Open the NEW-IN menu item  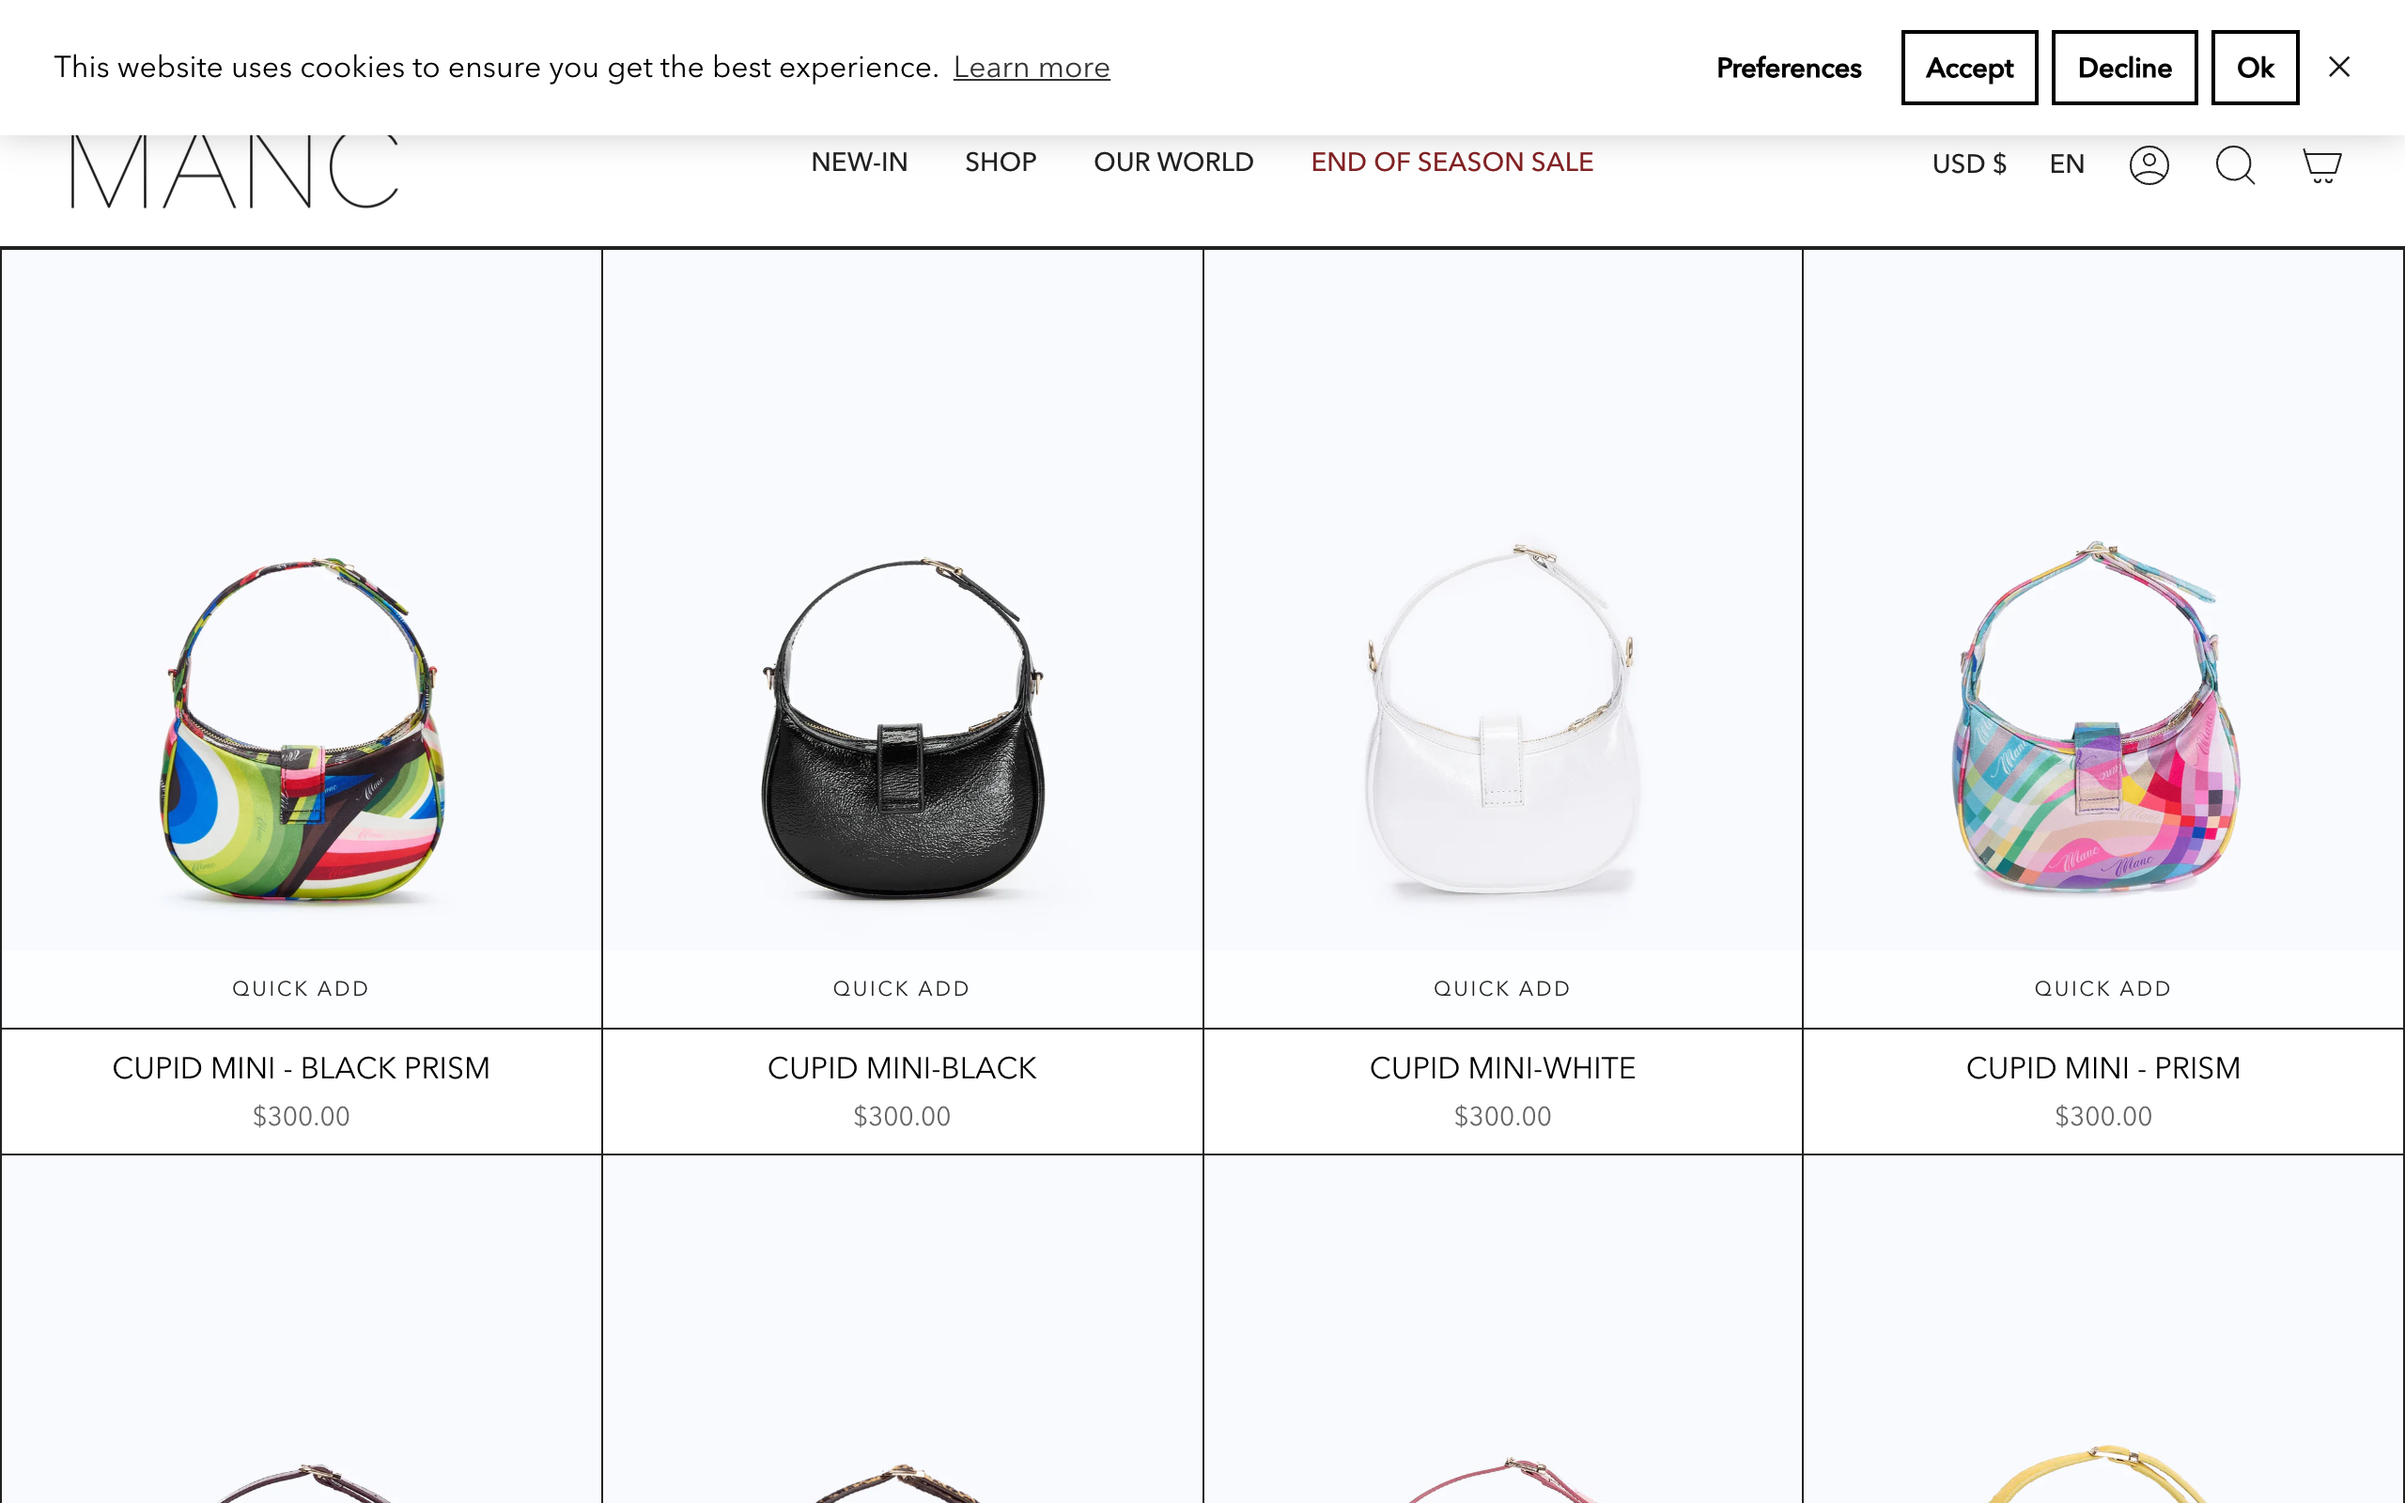[859, 162]
